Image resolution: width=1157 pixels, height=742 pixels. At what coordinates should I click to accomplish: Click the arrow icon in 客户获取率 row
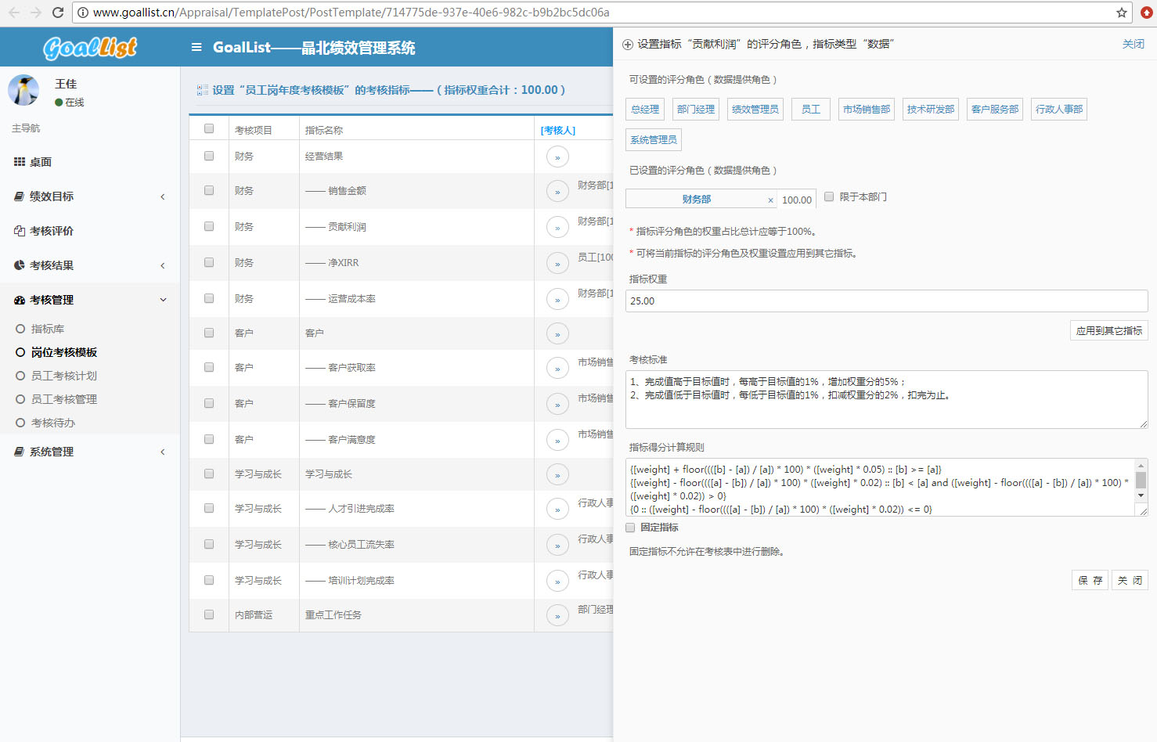click(x=557, y=369)
